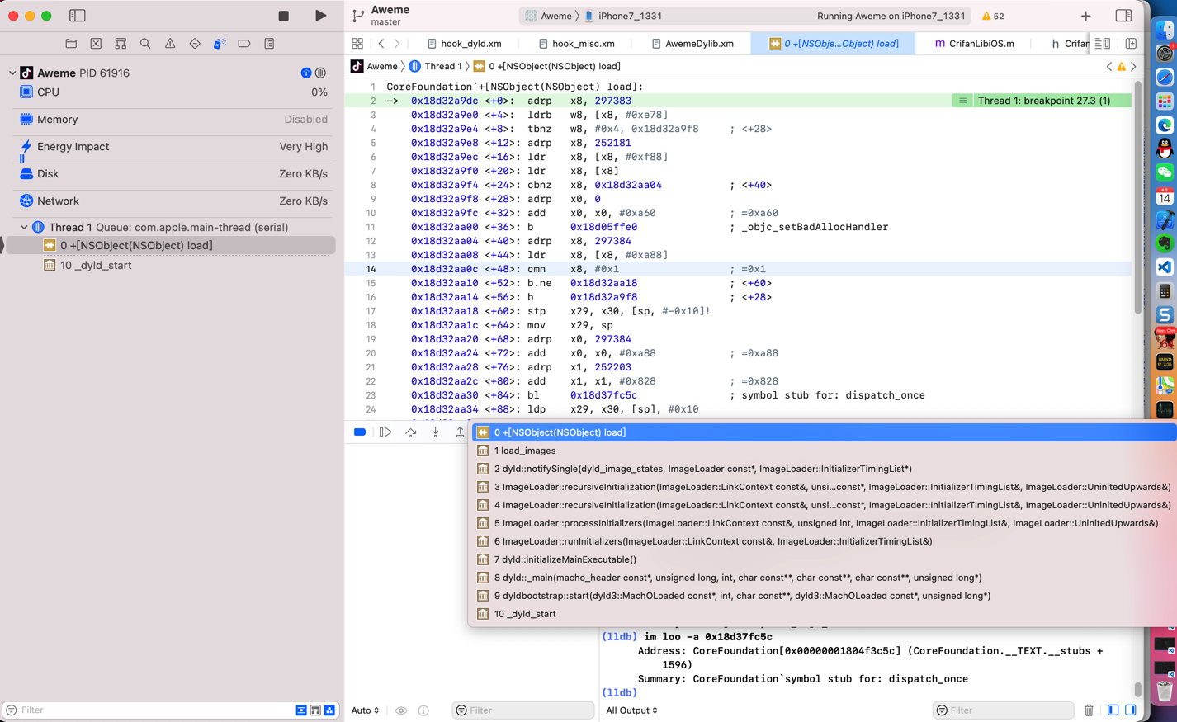
Task: Go back in editor history
Action: tap(381, 44)
